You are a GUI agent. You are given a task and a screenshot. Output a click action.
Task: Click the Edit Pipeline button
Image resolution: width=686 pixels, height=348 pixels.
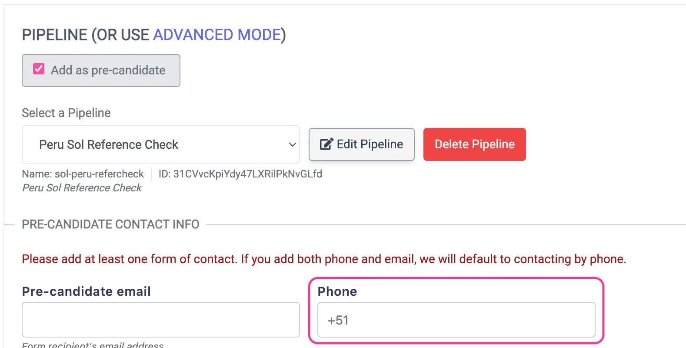click(361, 144)
